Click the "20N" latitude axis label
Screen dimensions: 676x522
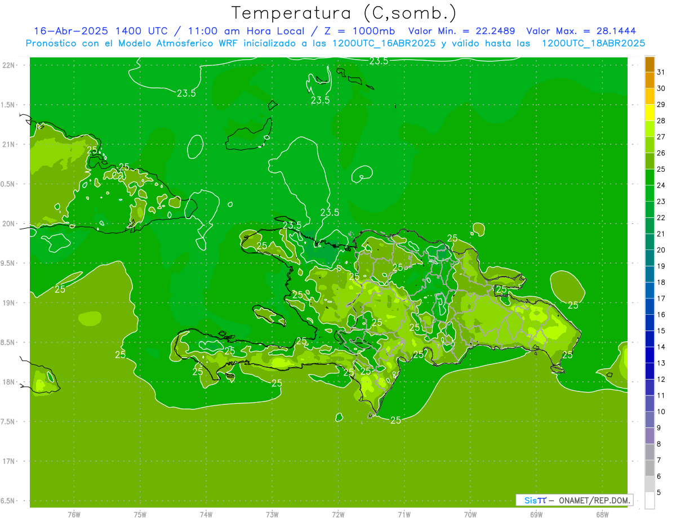(8, 224)
